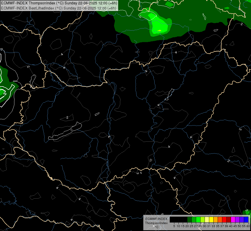Click the yellow-green 29–30 legend swatch
The width and height of the screenshot is (251, 231).
pos(203,220)
